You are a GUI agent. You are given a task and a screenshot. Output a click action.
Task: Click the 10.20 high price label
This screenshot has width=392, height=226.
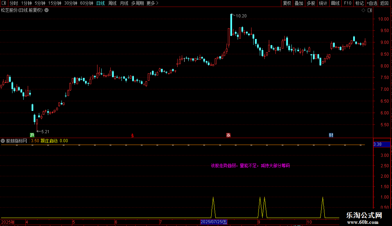click(241, 16)
